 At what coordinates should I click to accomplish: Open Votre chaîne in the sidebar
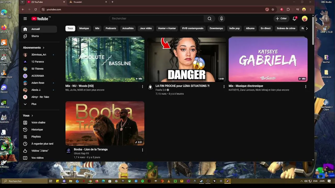click(39, 122)
